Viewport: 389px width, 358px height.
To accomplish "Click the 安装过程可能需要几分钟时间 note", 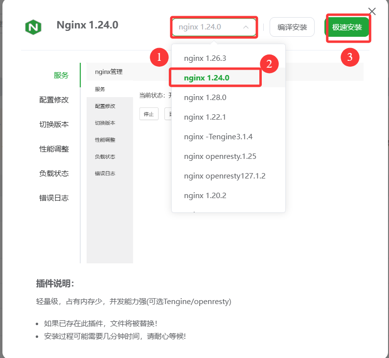I will (x=114, y=336).
